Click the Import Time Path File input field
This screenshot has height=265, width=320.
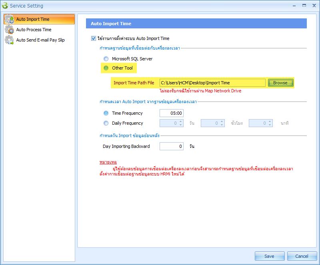coord(212,83)
